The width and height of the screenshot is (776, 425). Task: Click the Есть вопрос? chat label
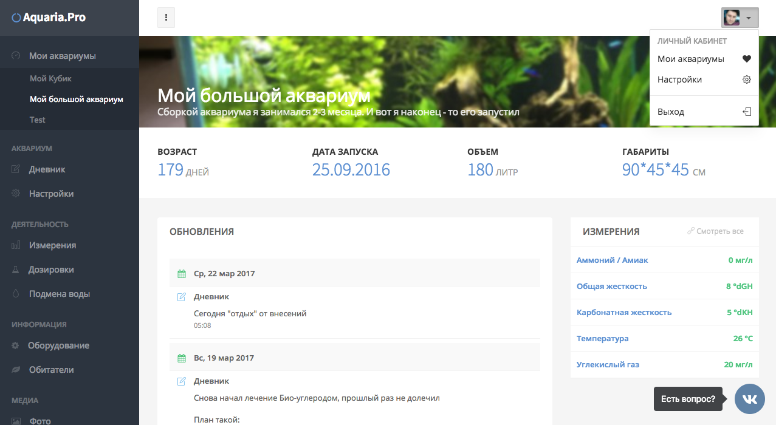pos(688,399)
